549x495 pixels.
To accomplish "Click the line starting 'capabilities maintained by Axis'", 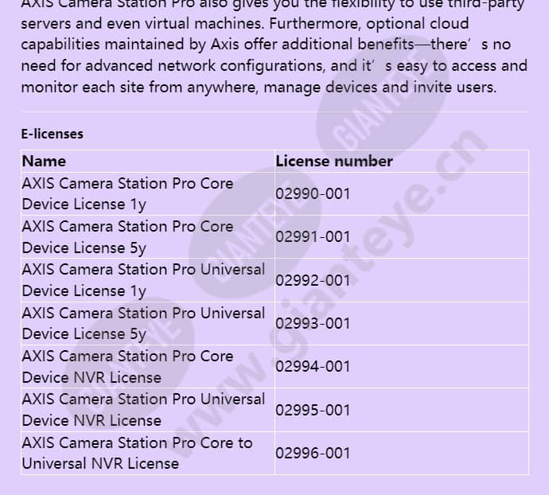I will click(x=266, y=45).
